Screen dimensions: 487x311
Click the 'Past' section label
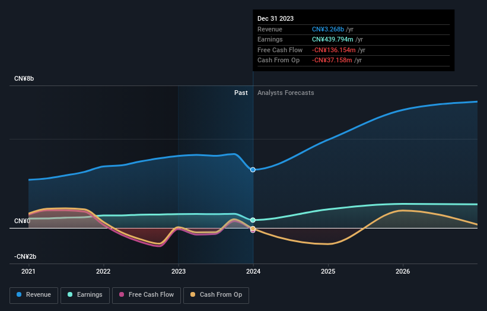[x=241, y=93]
